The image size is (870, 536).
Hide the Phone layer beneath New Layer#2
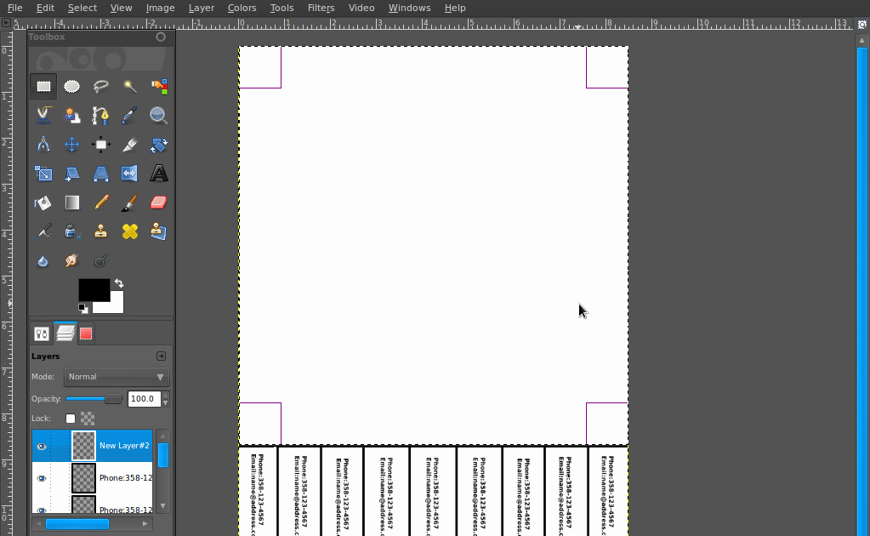click(42, 478)
